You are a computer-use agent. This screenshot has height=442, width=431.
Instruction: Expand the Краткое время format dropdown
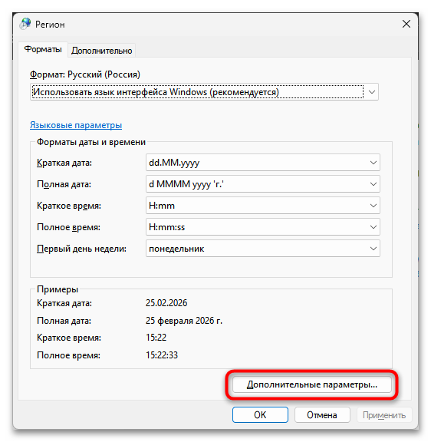[x=263, y=205]
